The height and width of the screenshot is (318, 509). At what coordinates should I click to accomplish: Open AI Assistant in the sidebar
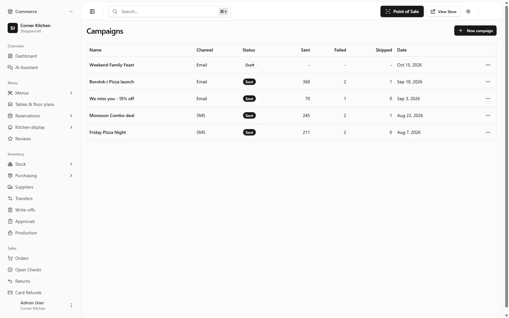pyautogui.click(x=40, y=67)
